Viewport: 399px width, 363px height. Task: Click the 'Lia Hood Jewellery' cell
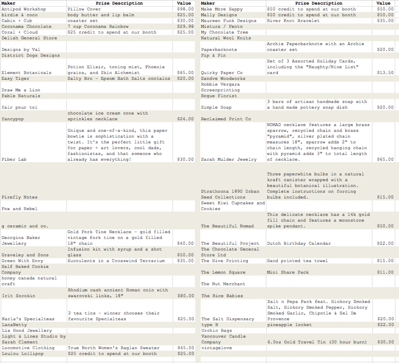tap(34, 330)
